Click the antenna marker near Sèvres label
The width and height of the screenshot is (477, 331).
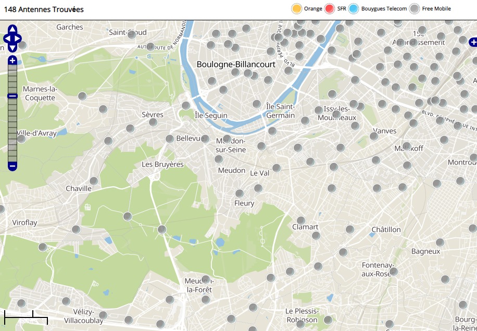153,122
